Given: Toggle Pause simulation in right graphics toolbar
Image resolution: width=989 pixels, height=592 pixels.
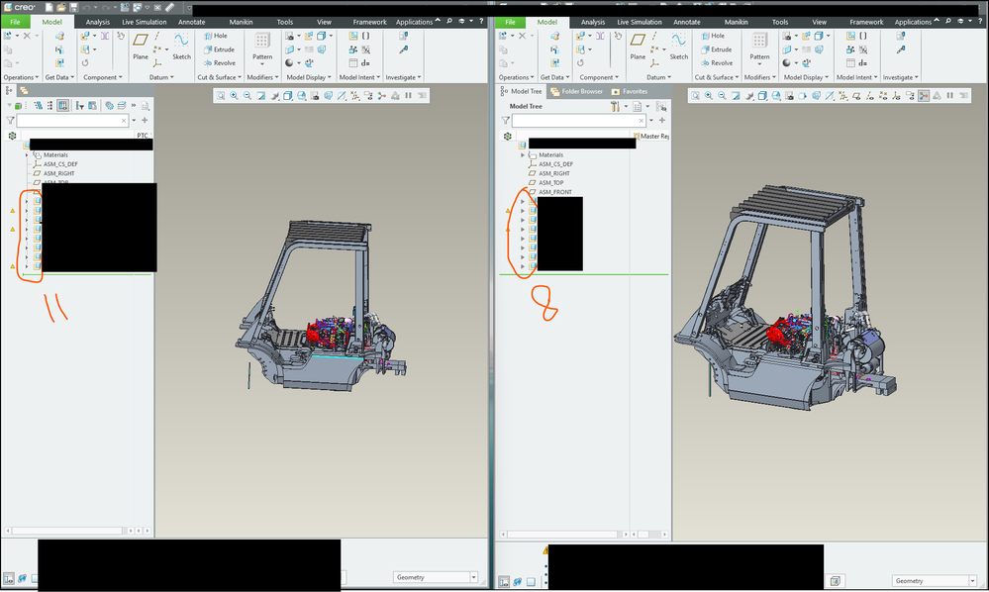Looking at the screenshot, I should [x=949, y=96].
